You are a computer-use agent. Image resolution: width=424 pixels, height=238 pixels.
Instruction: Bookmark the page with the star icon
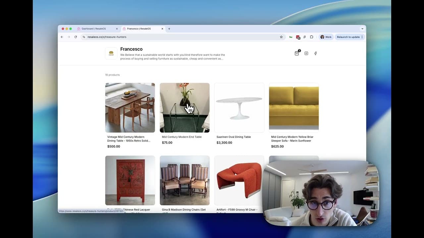click(281, 37)
